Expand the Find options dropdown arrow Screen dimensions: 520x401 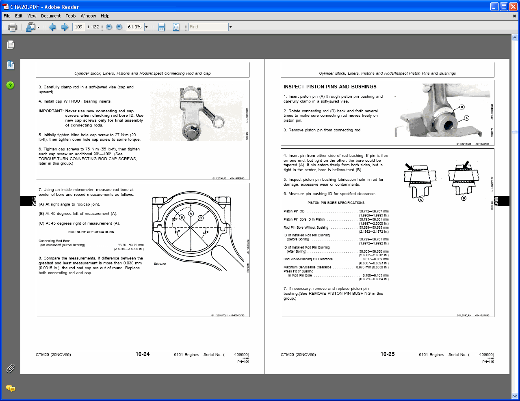(x=230, y=27)
